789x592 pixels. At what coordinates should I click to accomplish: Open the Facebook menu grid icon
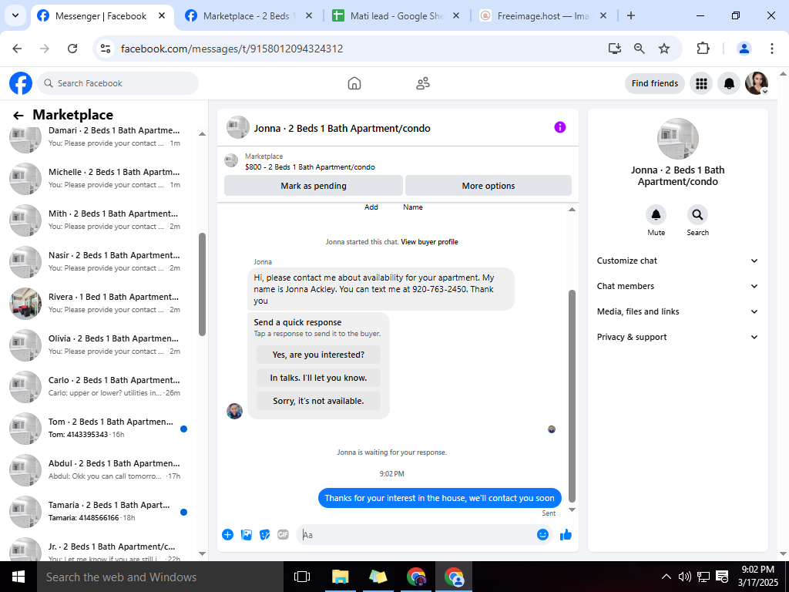click(701, 83)
